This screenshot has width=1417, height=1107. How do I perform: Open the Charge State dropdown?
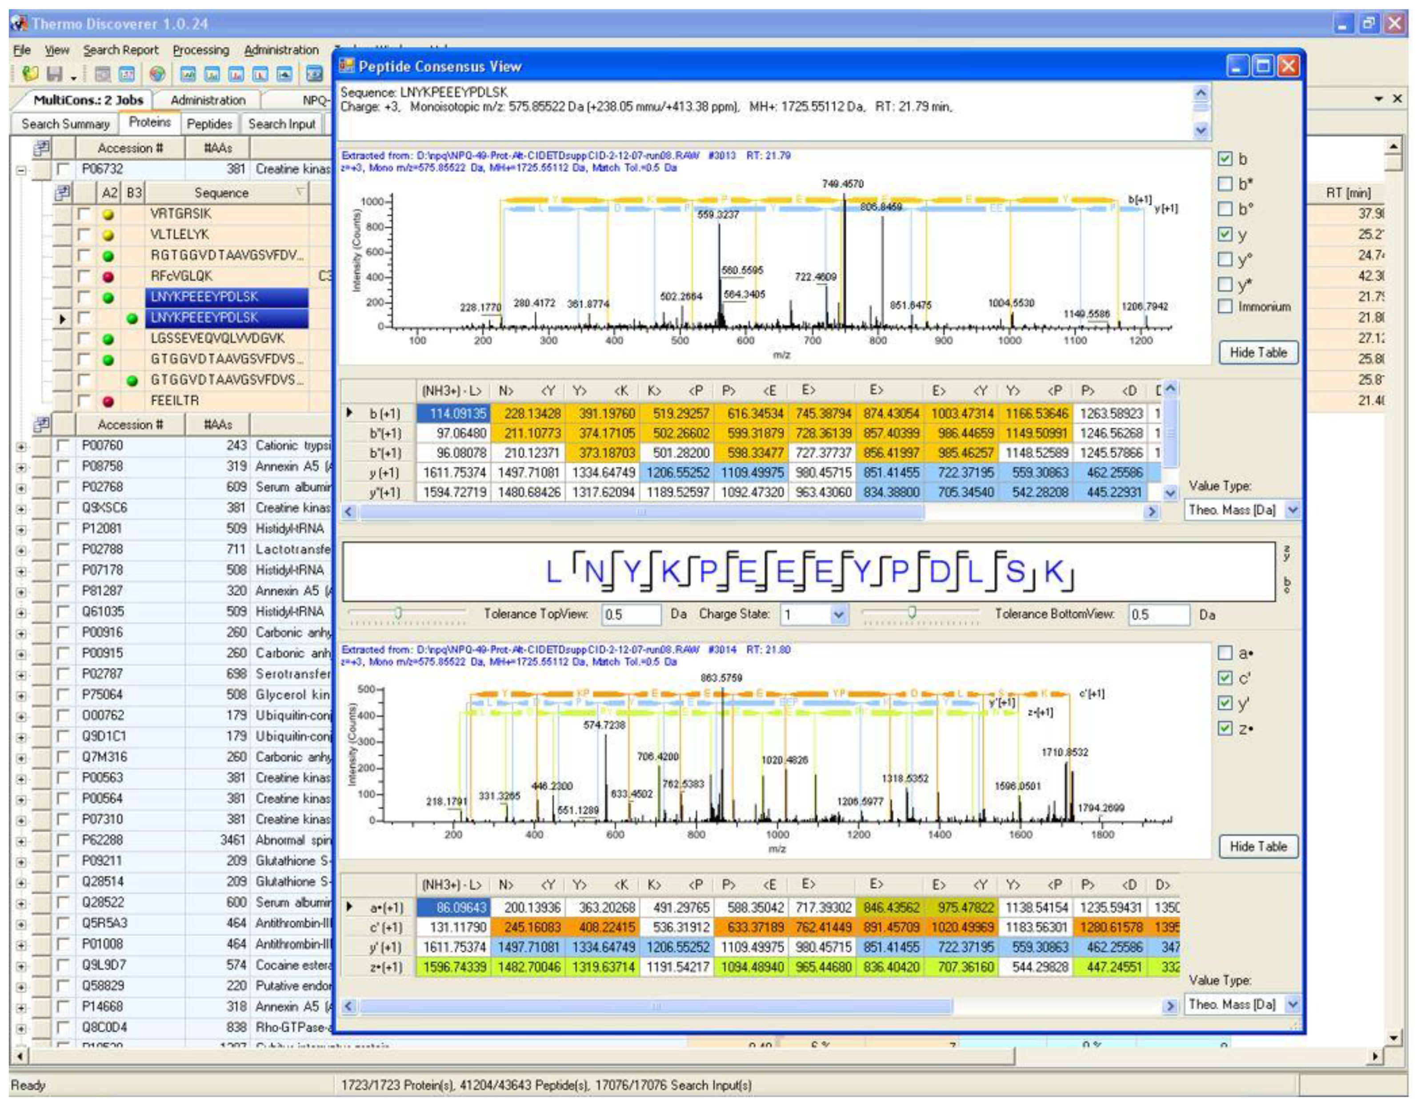[838, 614]
